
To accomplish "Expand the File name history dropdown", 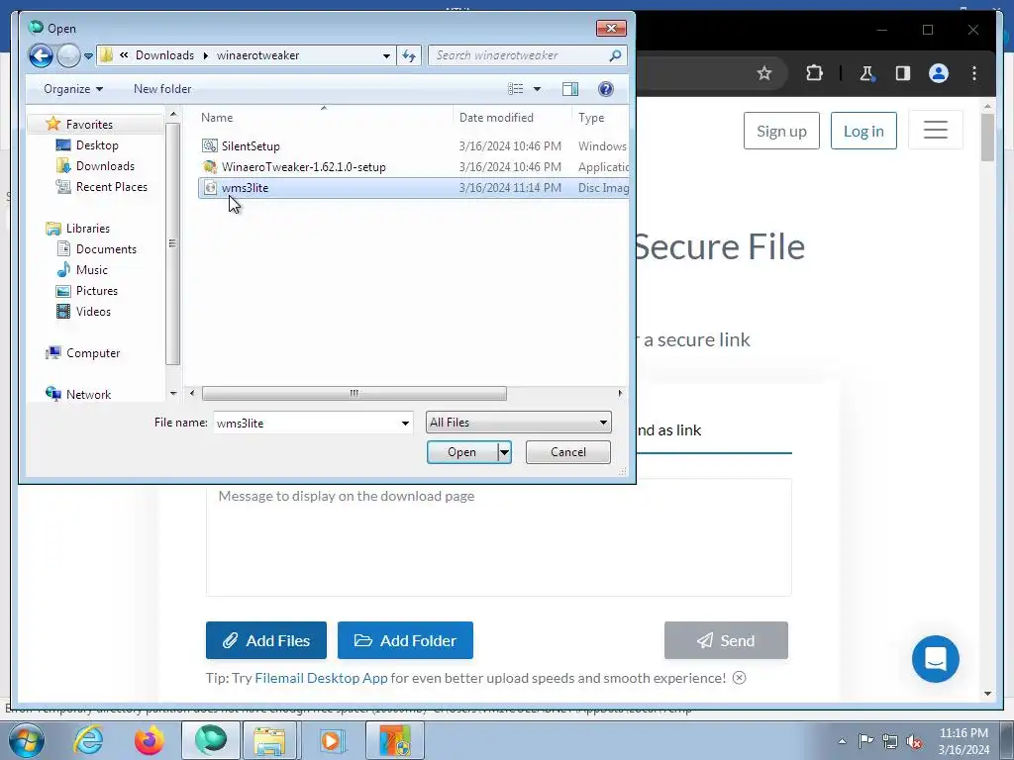I will pyautogui.click(x=405, y=424).
